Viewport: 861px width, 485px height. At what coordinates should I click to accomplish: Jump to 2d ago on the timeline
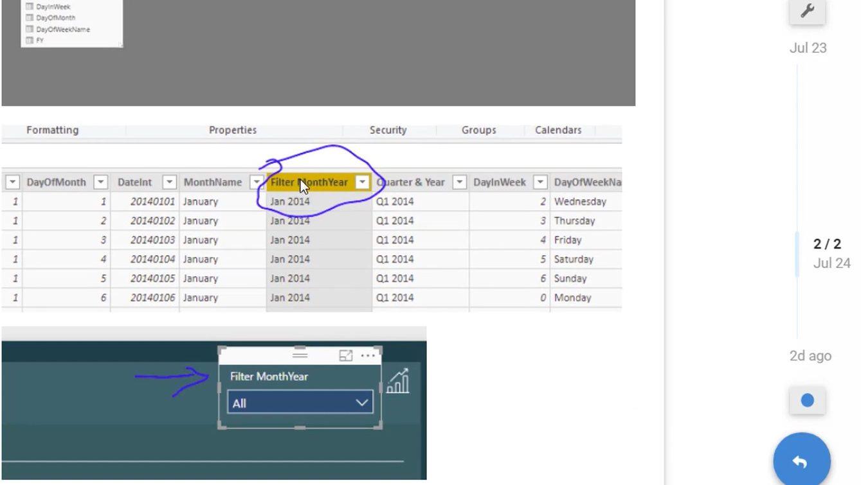(x=810, y=356)
